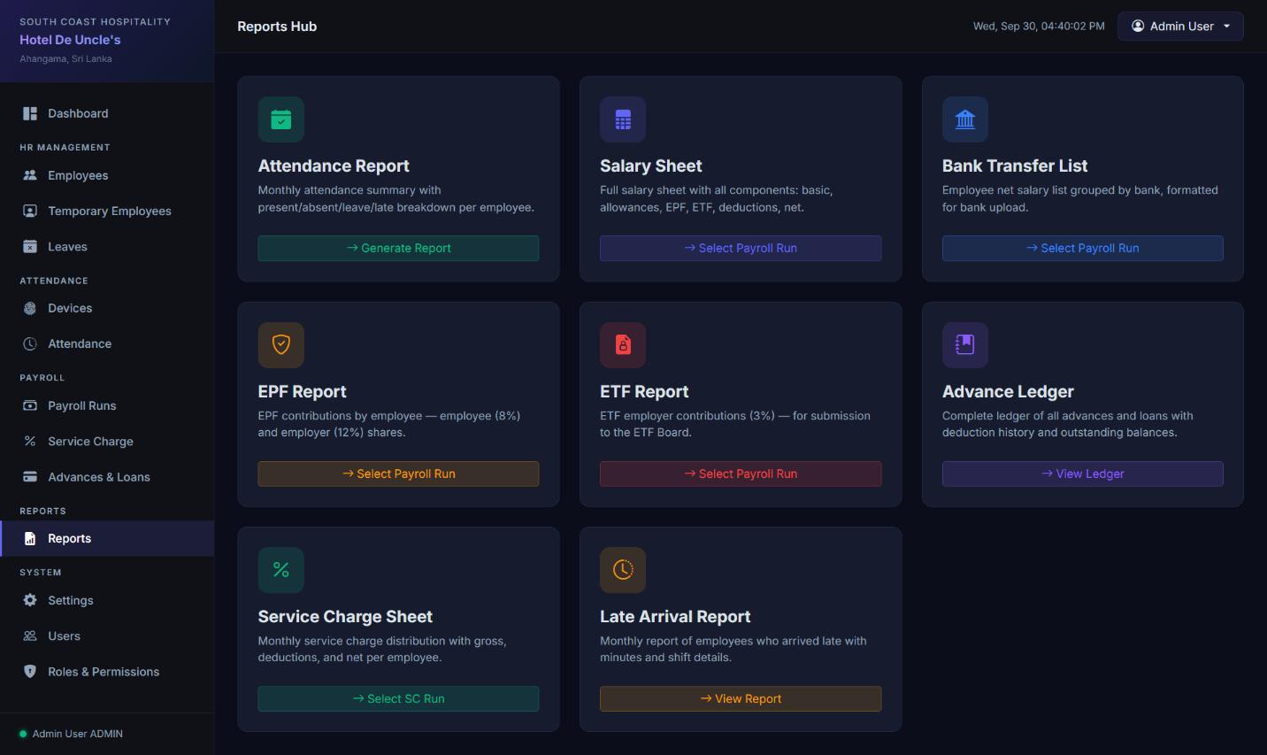Click the Generate Report button
This screenshot has width=1267, height=755.
pyautogui.click(x=398, y=249)
